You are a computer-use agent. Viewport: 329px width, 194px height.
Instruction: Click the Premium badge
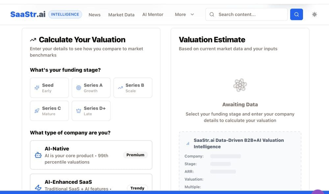tap(135, 155)
